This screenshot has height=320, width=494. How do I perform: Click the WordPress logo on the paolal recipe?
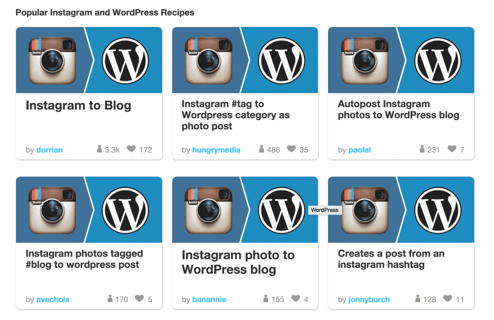click(x=438, y=61)
